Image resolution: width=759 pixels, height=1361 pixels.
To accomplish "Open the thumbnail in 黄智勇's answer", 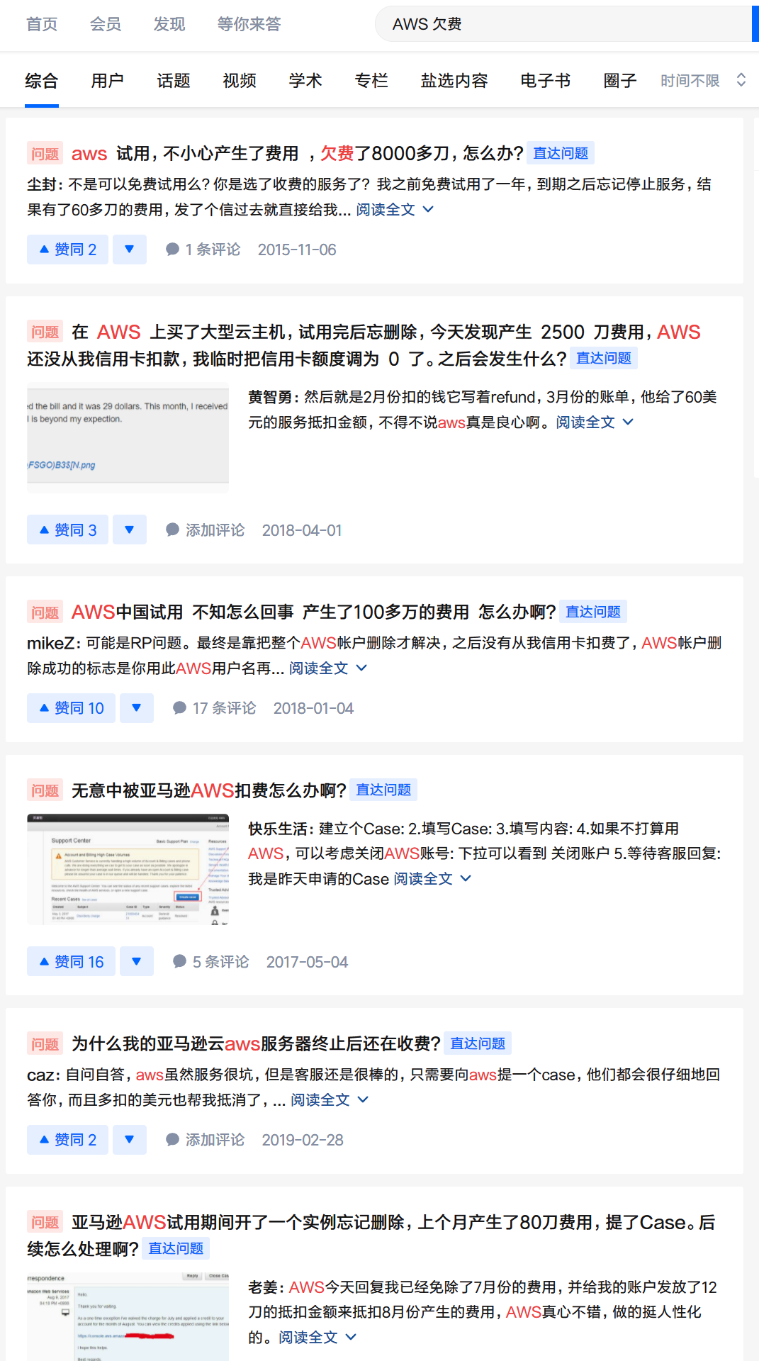I will 128,437.
